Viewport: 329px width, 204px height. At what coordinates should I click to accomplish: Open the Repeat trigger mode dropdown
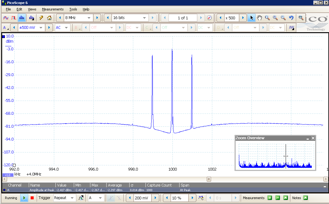coord(72,198)
